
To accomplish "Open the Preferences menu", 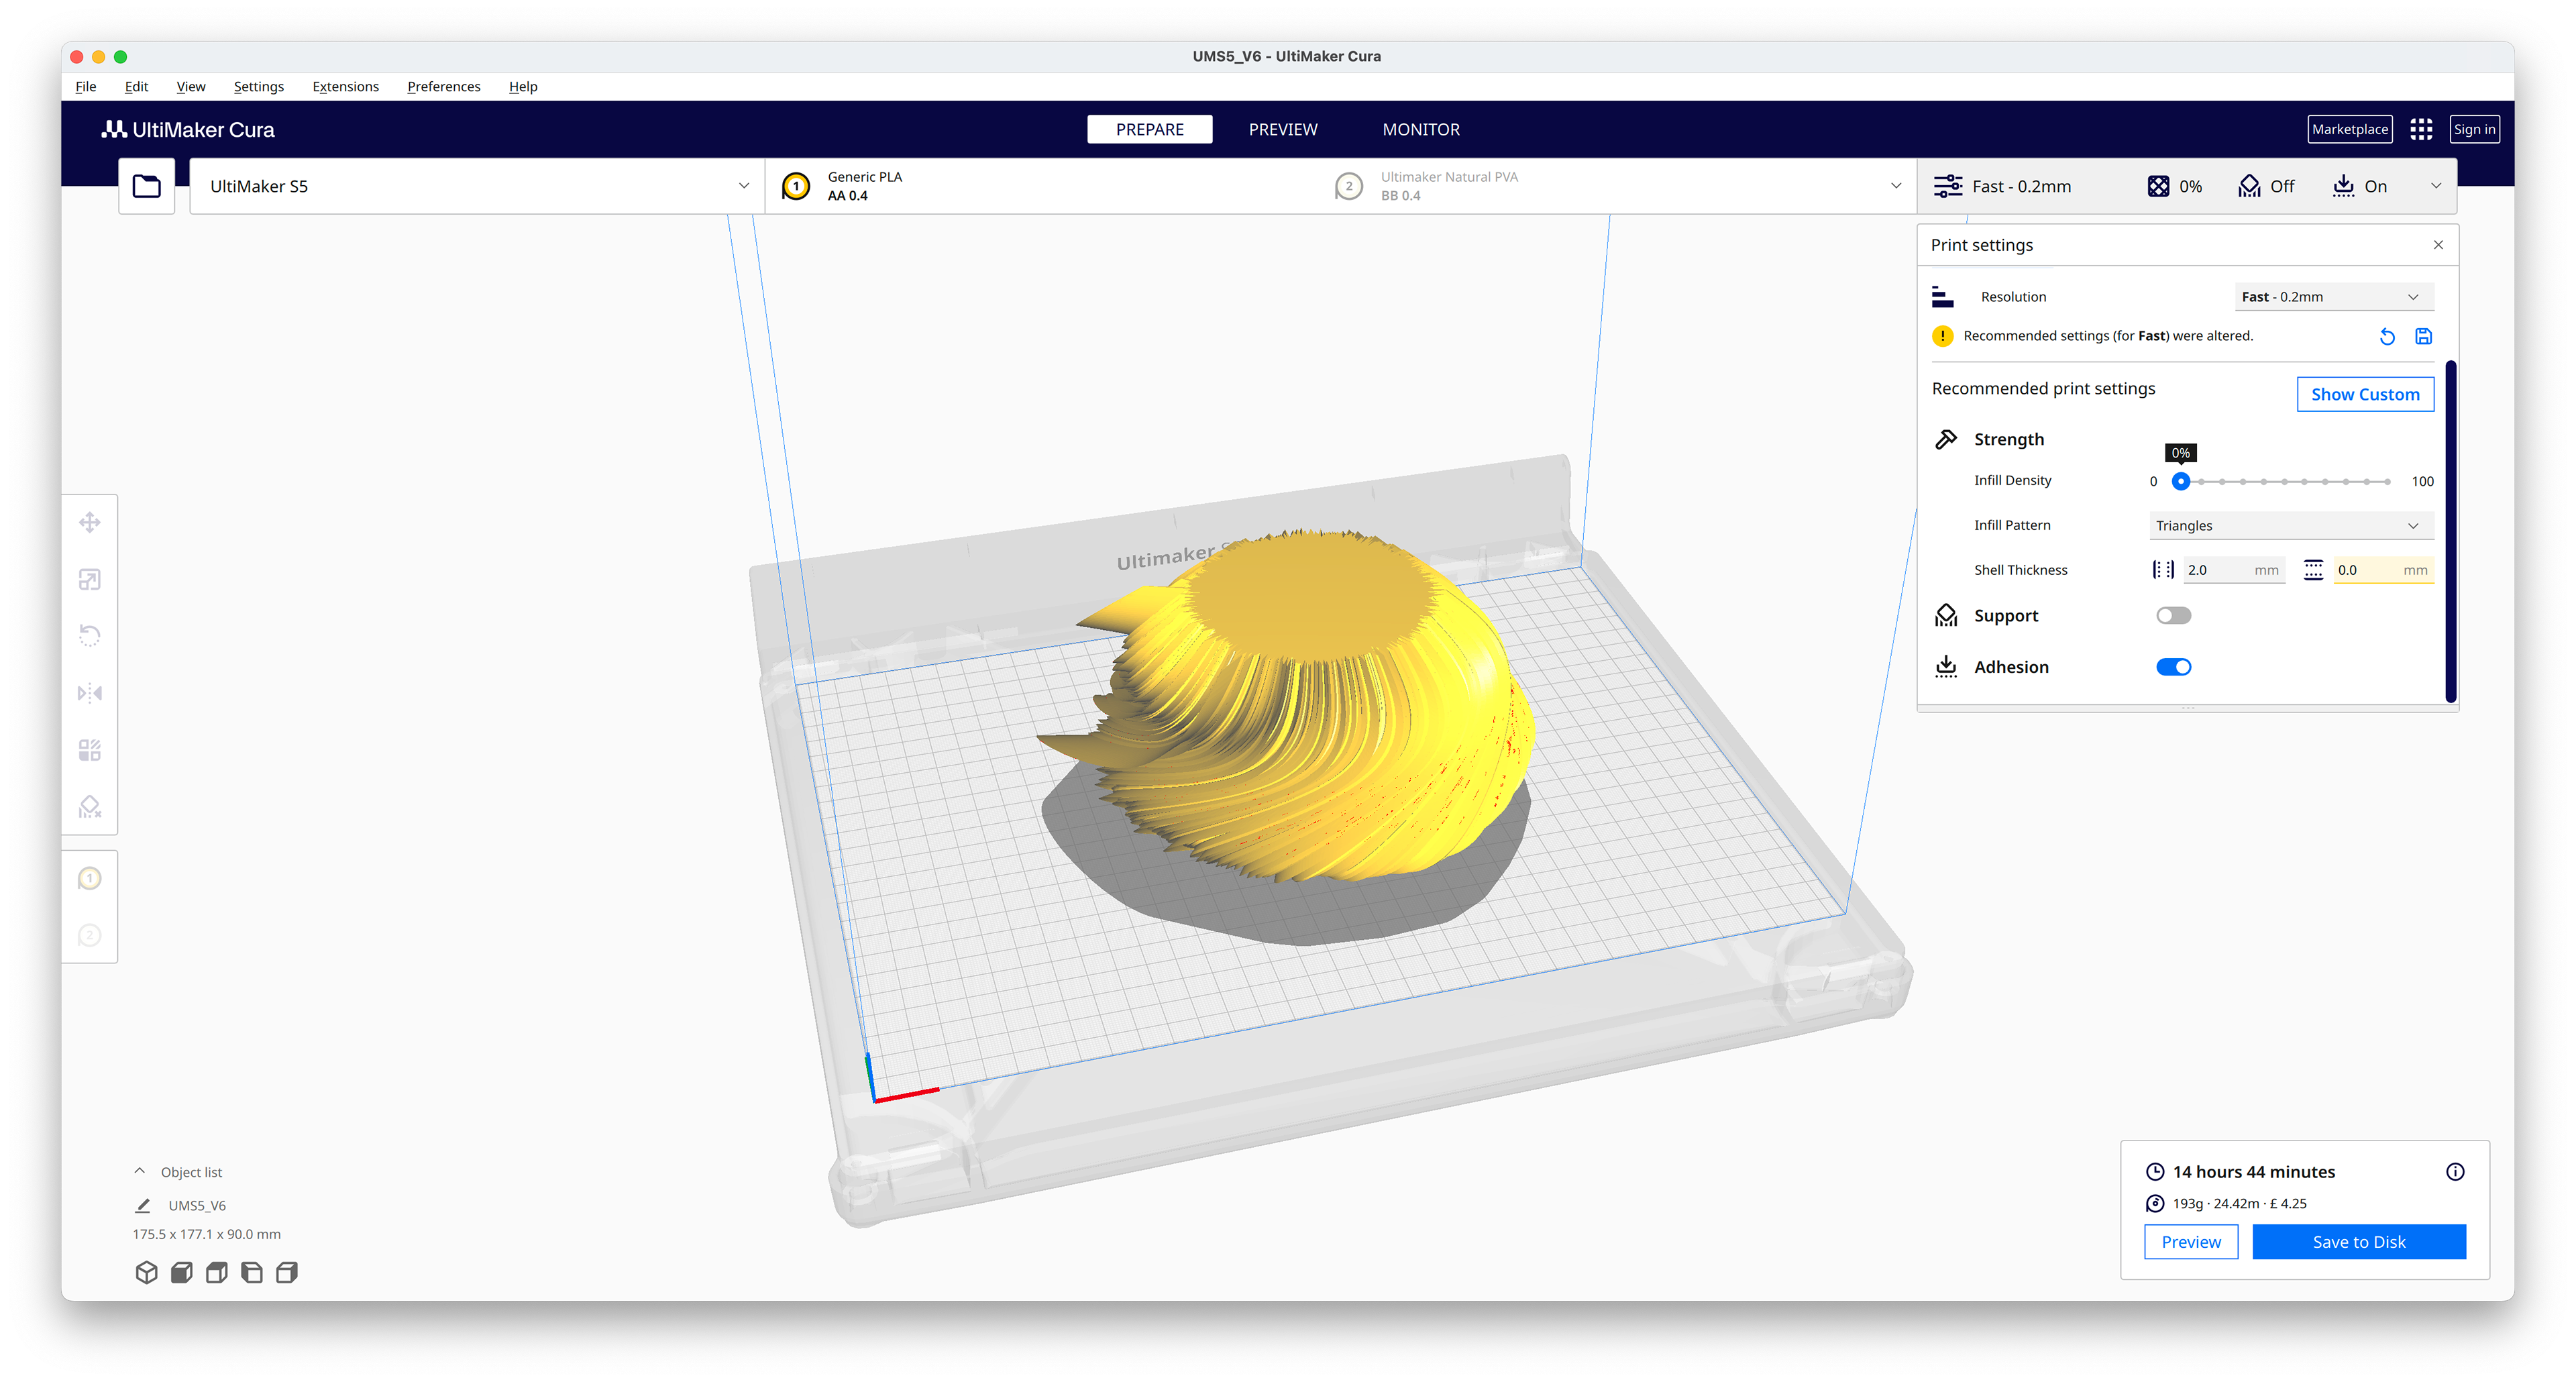I will [x=444, y=87].
